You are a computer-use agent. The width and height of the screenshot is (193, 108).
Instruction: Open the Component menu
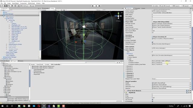[x=23, y=3]
